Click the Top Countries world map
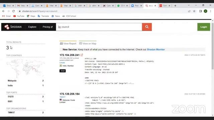The width and height of the screenshot is (214, 120). click(26, 68)
